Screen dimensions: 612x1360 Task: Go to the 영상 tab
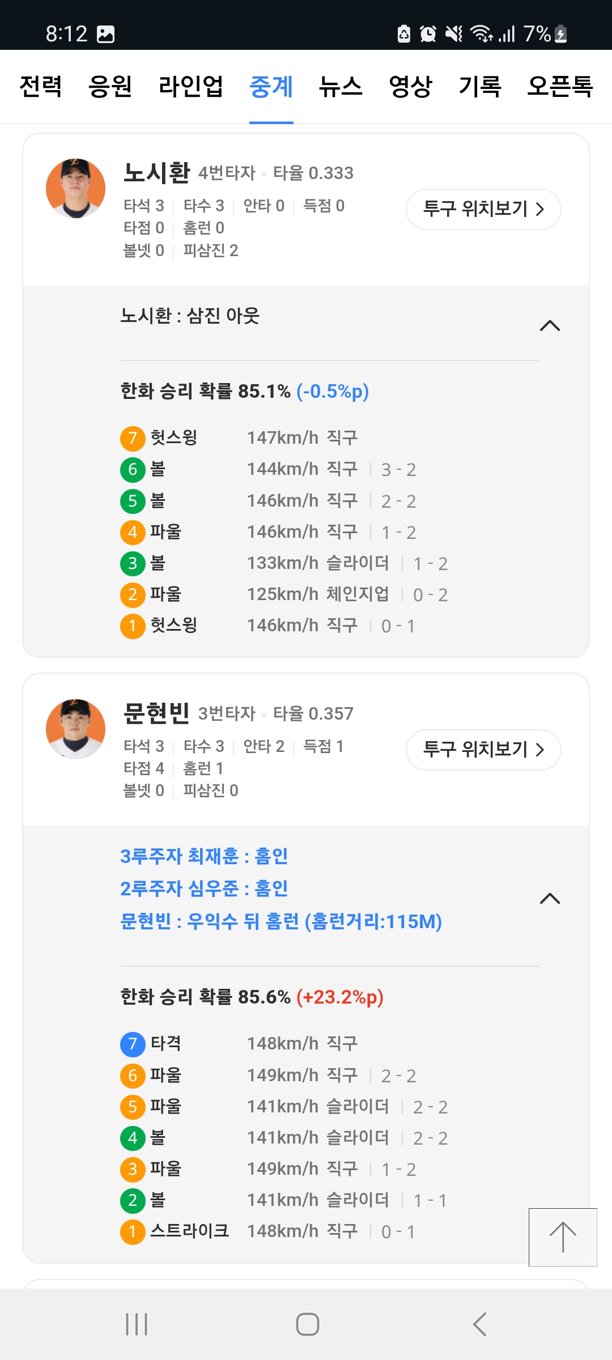[x=410, y=87]
